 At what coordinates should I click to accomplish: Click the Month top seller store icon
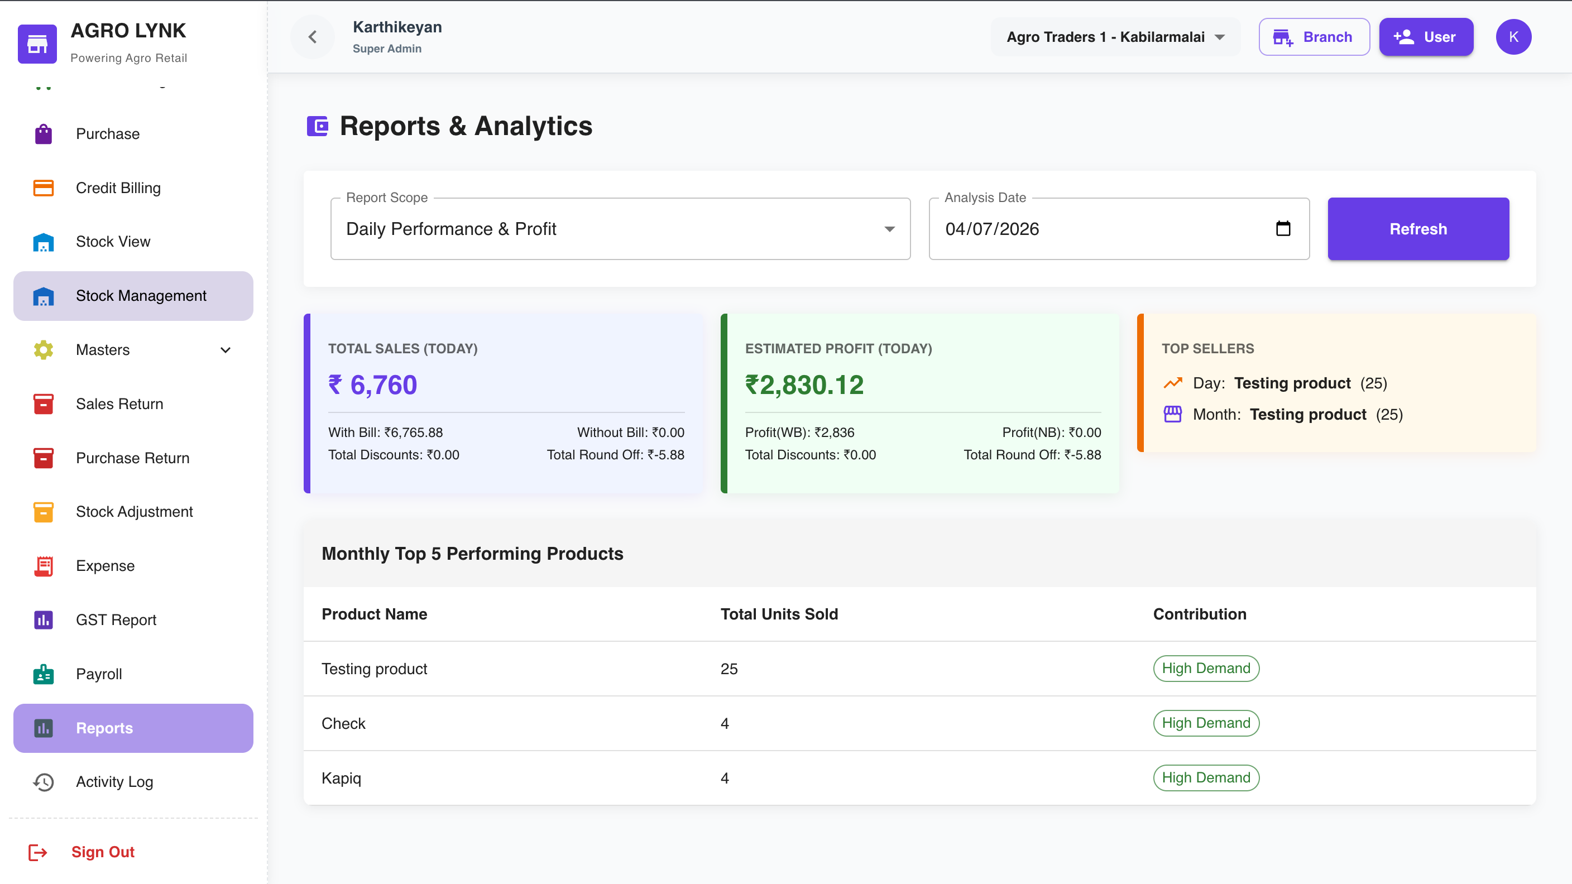[1173, 414]
